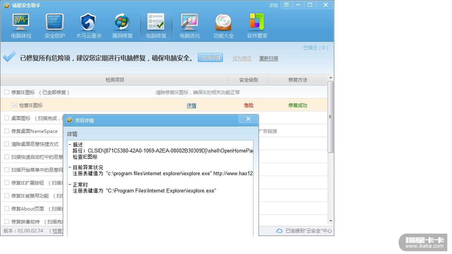Screen dimensions: 452x254
Task: Click the 版本：01.00.02.74 status text
Action: point(24,230)
